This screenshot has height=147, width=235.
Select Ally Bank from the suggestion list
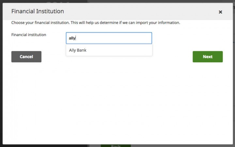coord(77,50)
